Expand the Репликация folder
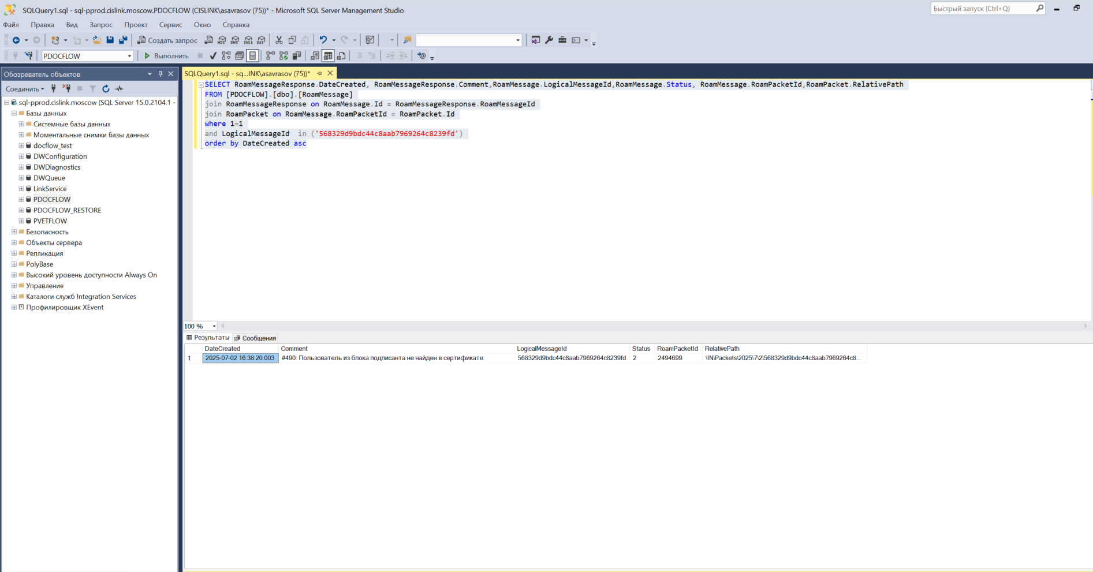This screenshot has height=572, width=1093. point(14,253)
